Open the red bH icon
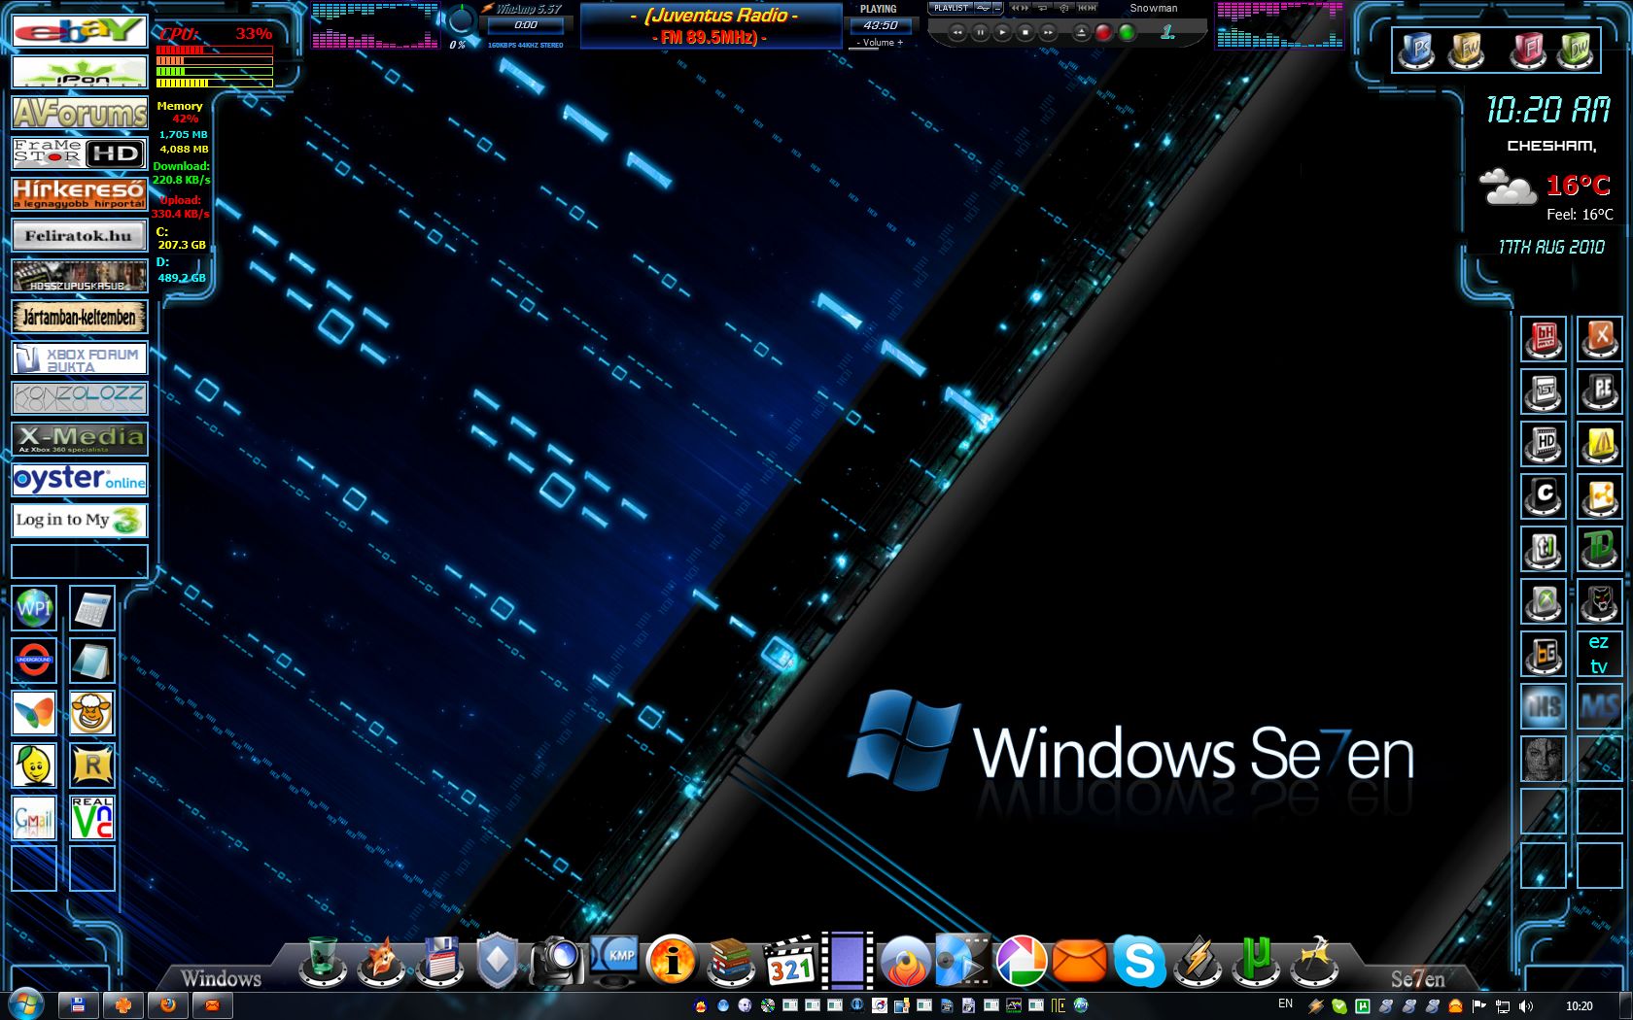1633x1020 pixels. (1544, 339)
